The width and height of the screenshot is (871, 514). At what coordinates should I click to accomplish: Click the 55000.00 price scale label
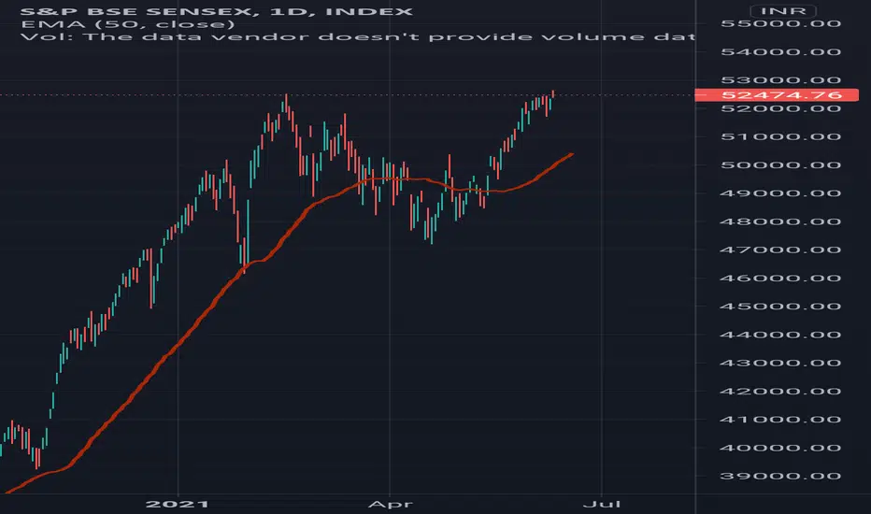pyautogui.click(x=780, y=24)
